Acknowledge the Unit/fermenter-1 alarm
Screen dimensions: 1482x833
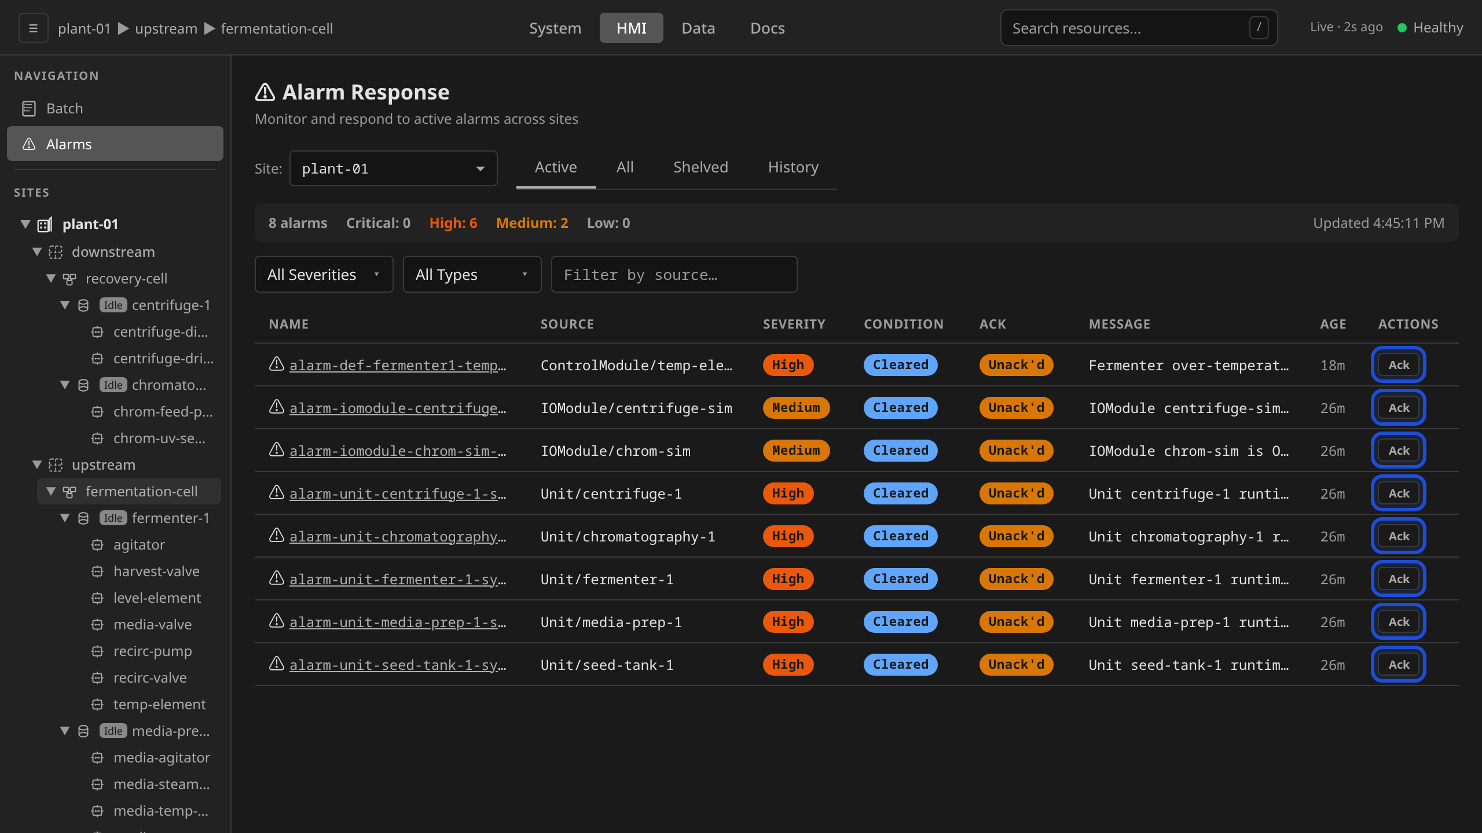(1399, 579)
